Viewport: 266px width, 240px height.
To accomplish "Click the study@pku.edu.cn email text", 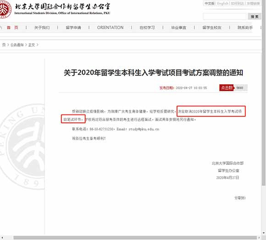I will 144,129.
